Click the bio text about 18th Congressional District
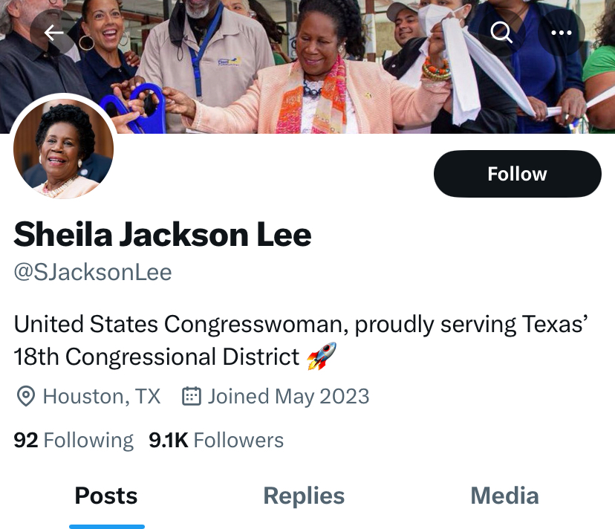 click(301, 340)
